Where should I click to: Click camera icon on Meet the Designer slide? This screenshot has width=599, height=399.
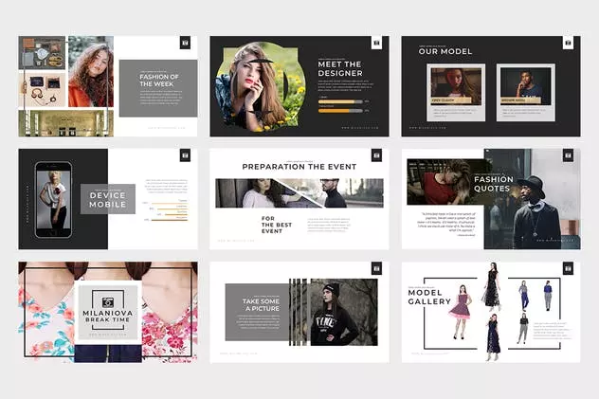(x=376, y=43)
